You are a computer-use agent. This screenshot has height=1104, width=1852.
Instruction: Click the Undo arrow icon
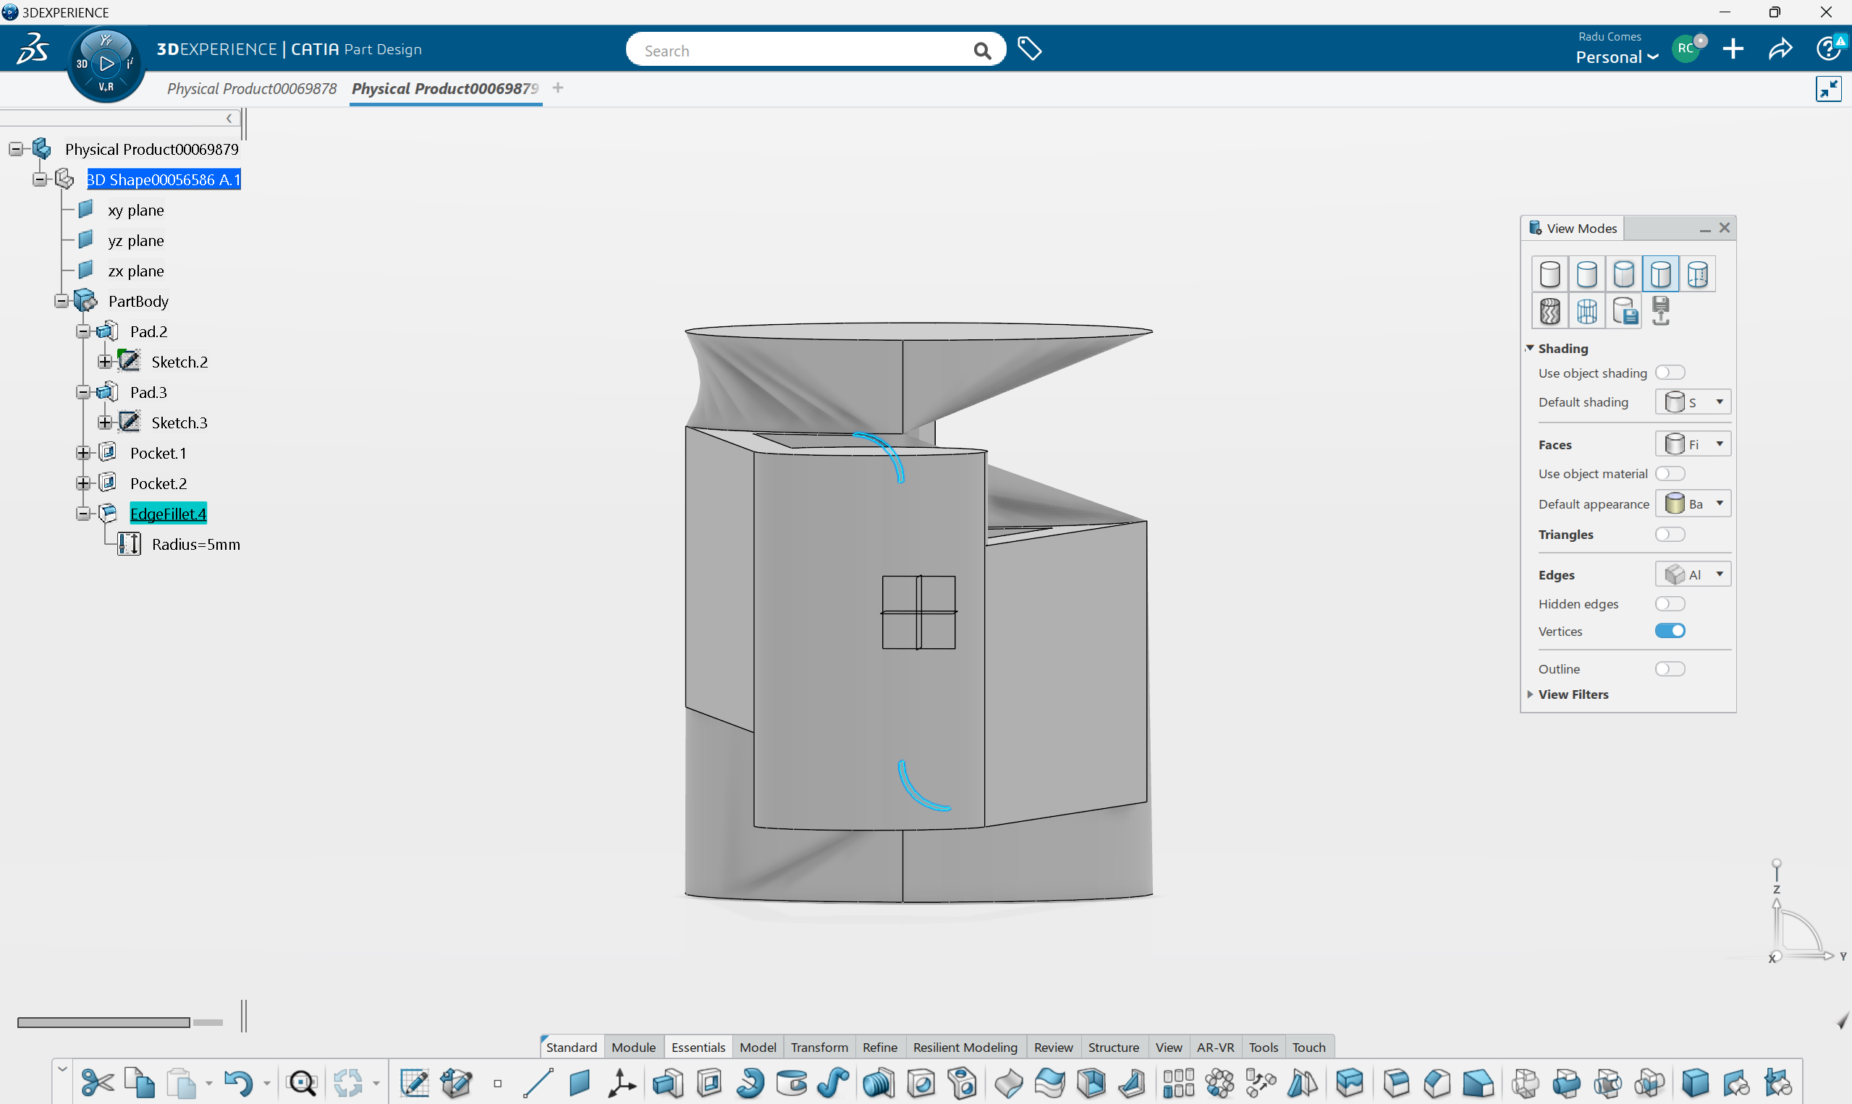[x=237, y=1082]
